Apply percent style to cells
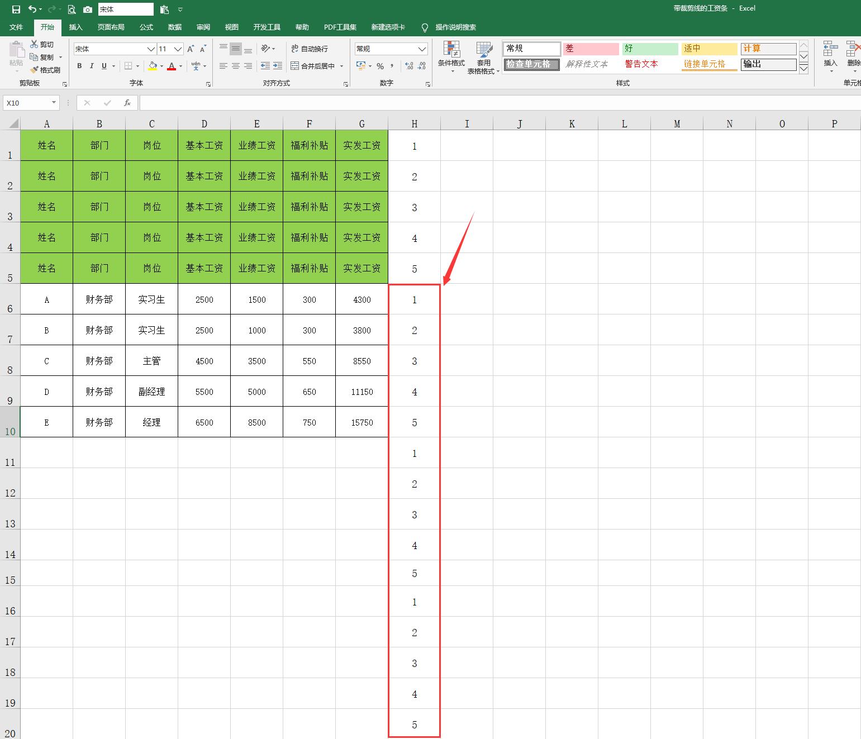861x739 pixels. [380, 66]
